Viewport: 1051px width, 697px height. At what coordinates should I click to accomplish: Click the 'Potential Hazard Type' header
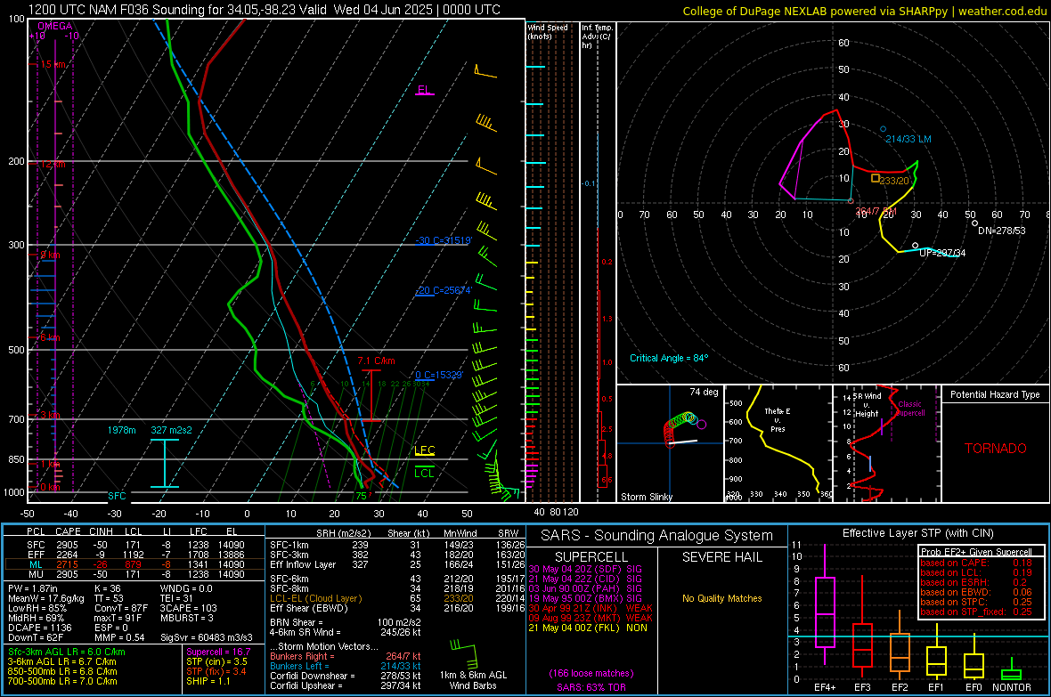pos(995,394)
